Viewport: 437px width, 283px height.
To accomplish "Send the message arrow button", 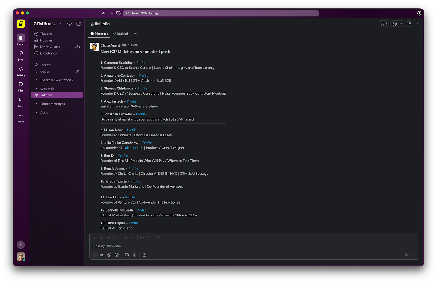I will 407,255.
